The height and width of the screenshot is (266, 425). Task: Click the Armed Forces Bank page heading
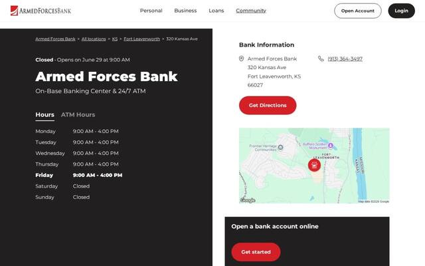click(106, 76)
